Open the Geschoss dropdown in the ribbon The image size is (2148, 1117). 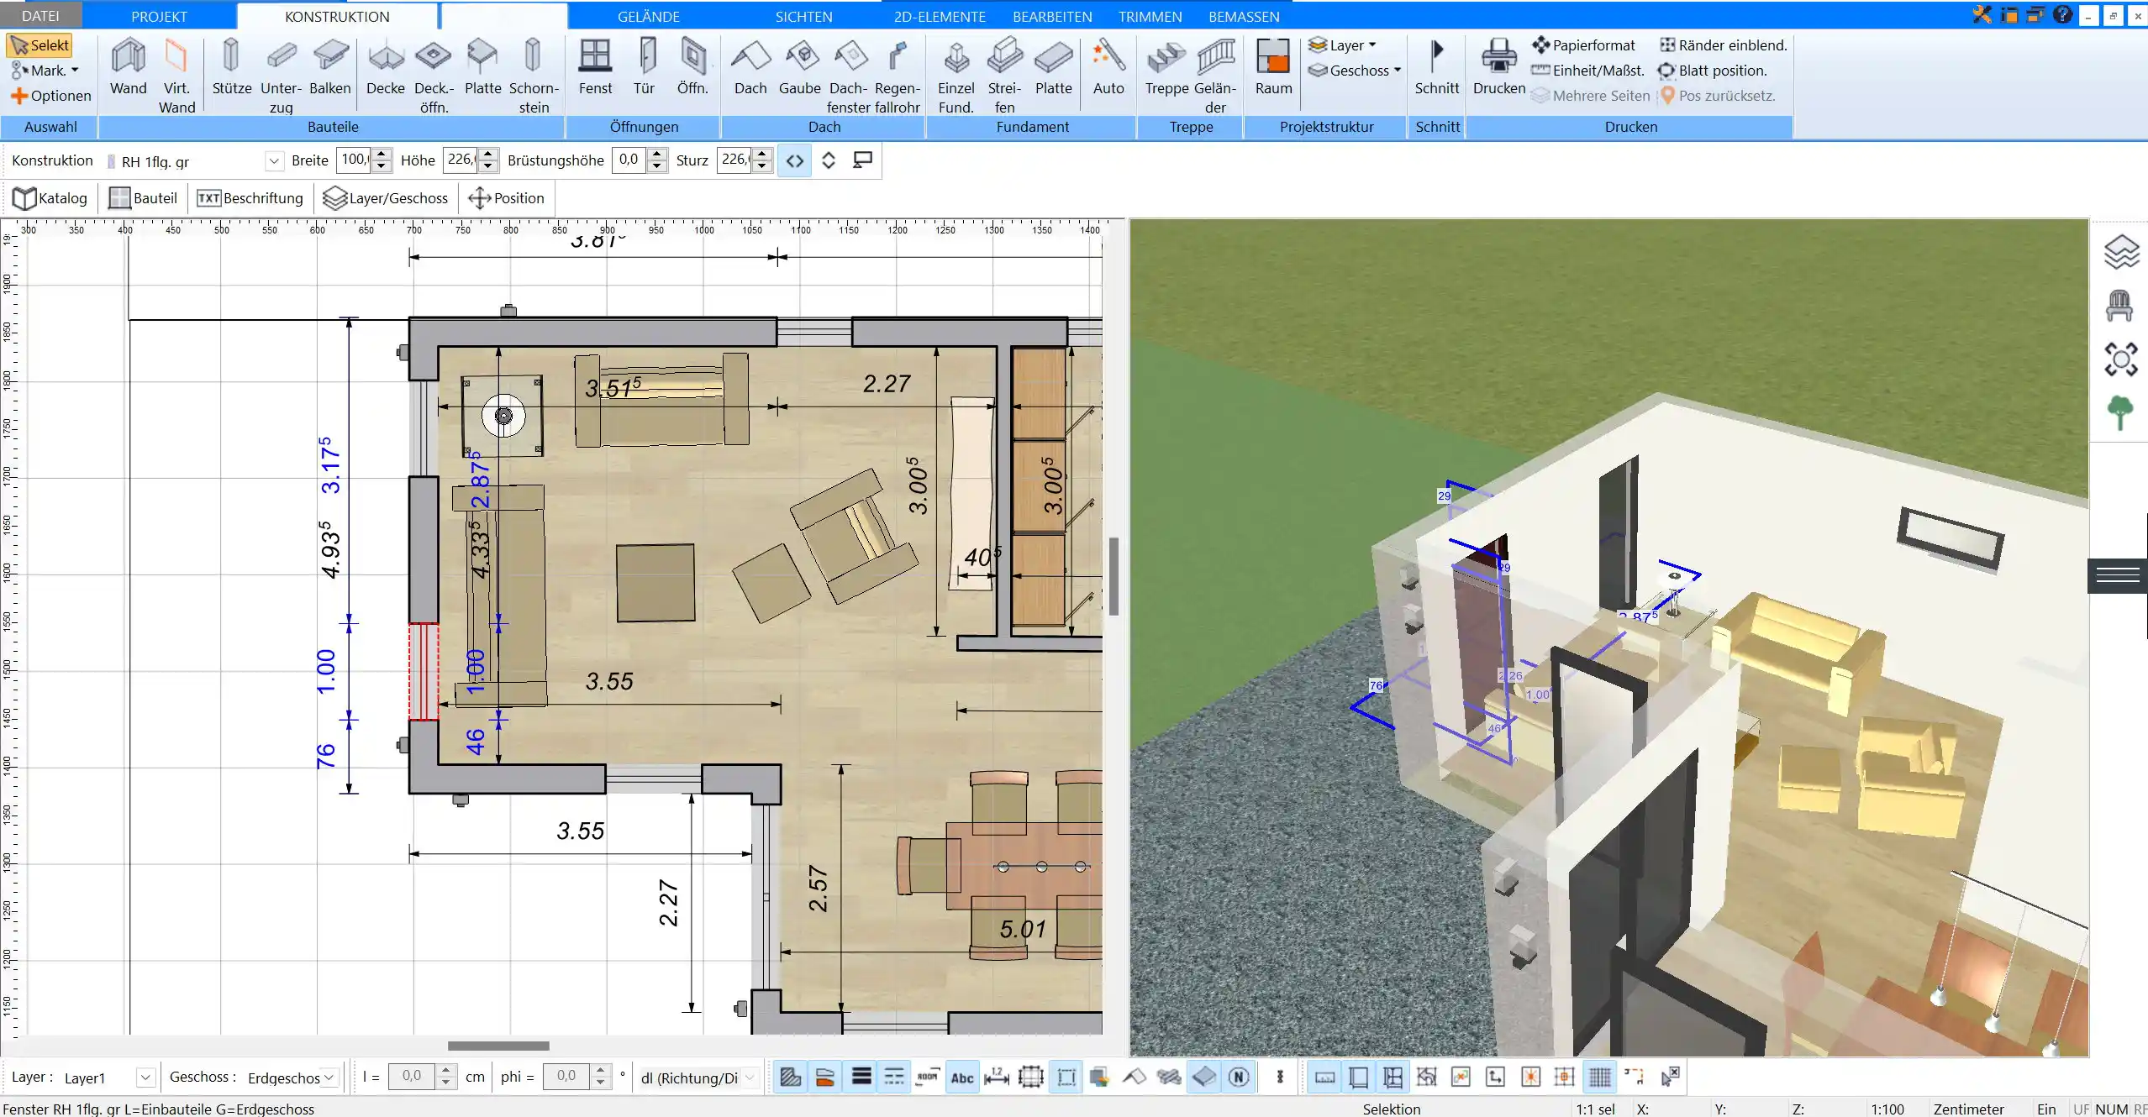(x=1355, y=71)
